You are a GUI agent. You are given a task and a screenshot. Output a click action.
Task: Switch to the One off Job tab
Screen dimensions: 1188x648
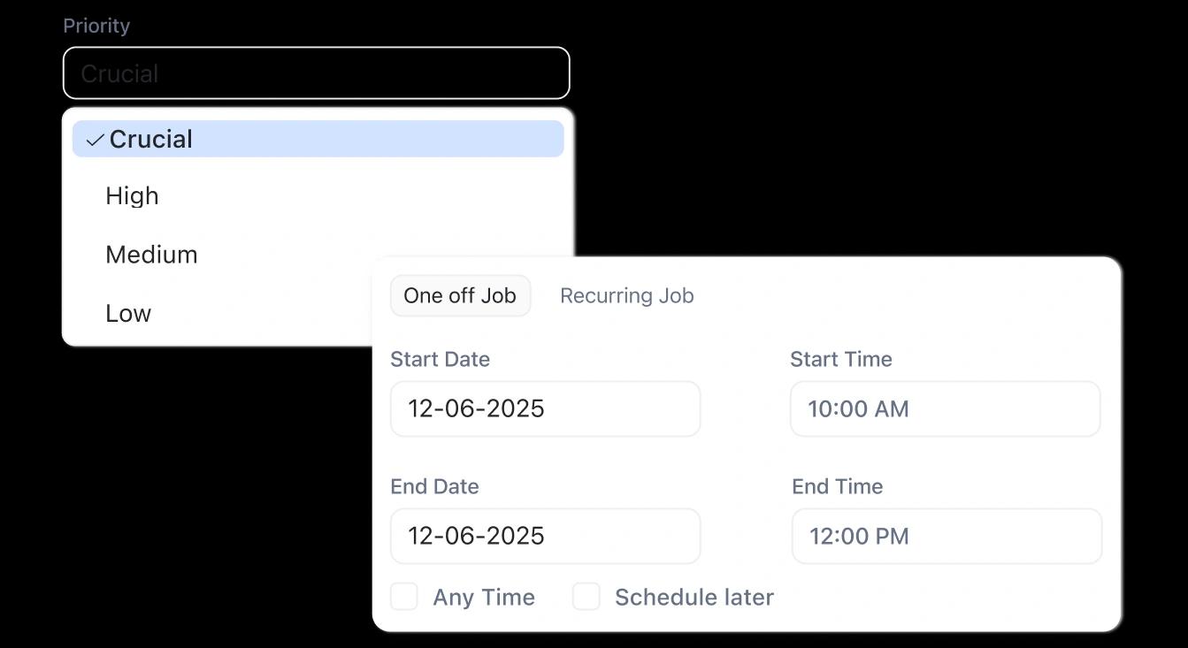(460, 295)
